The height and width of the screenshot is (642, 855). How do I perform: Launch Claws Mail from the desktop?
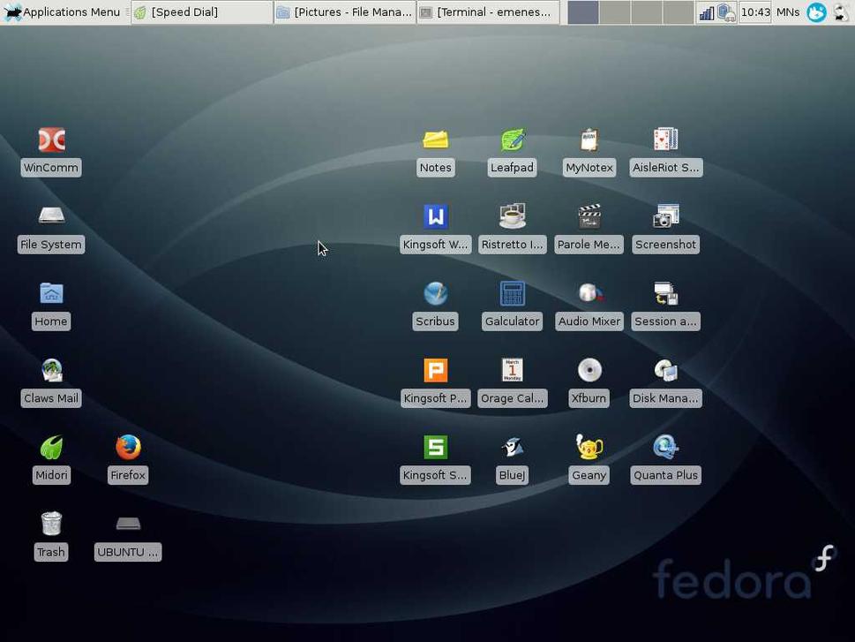coord(51,370)
